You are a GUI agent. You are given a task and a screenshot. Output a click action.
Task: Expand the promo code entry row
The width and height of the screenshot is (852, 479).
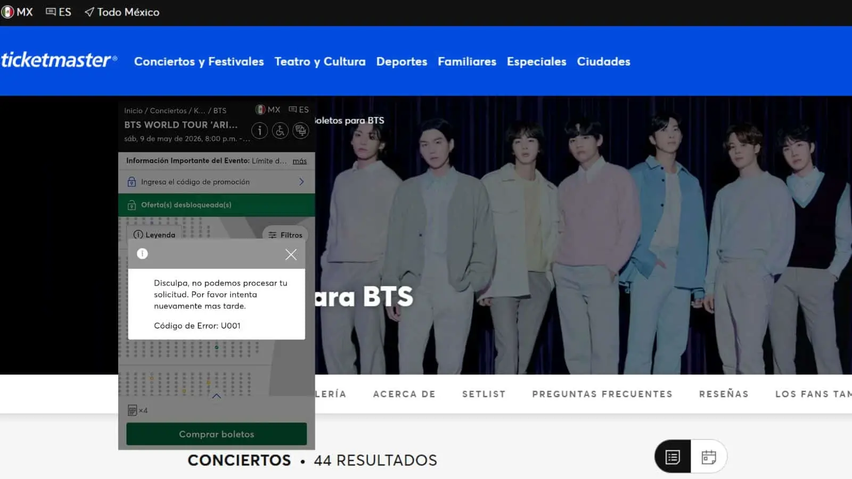coord(216,182)
